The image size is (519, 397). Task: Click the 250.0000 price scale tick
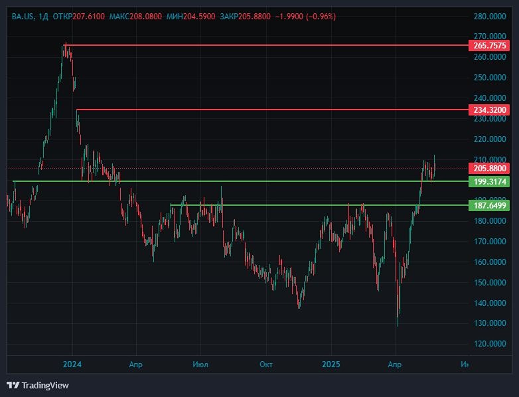point(490,78)
